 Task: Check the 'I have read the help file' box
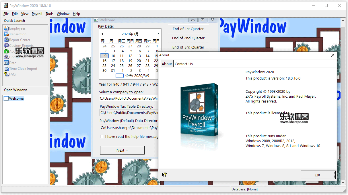[x=102, y=136]
